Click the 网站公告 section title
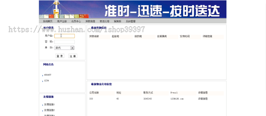The height and width of the screenshot is (116, 266). pos(48,65)
